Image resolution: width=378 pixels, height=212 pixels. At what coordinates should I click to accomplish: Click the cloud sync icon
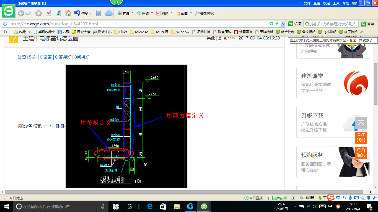109,13
